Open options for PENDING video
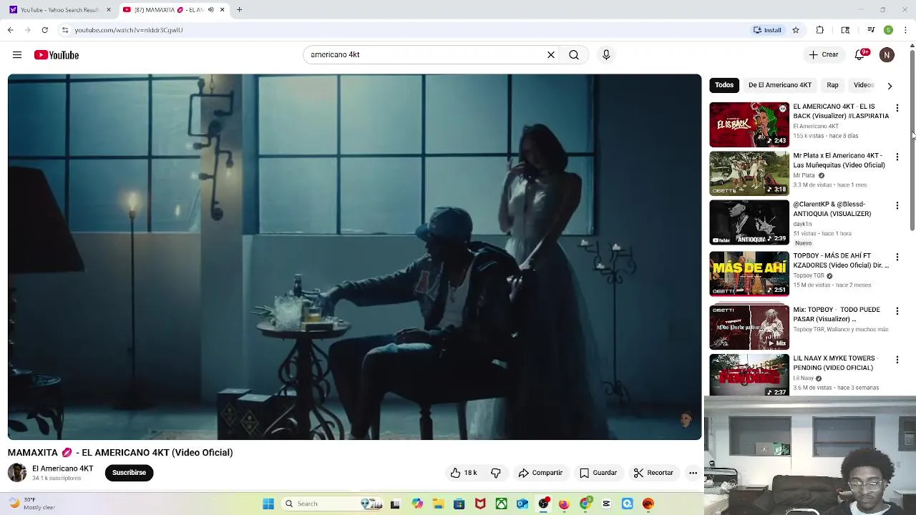 point(897,360)
